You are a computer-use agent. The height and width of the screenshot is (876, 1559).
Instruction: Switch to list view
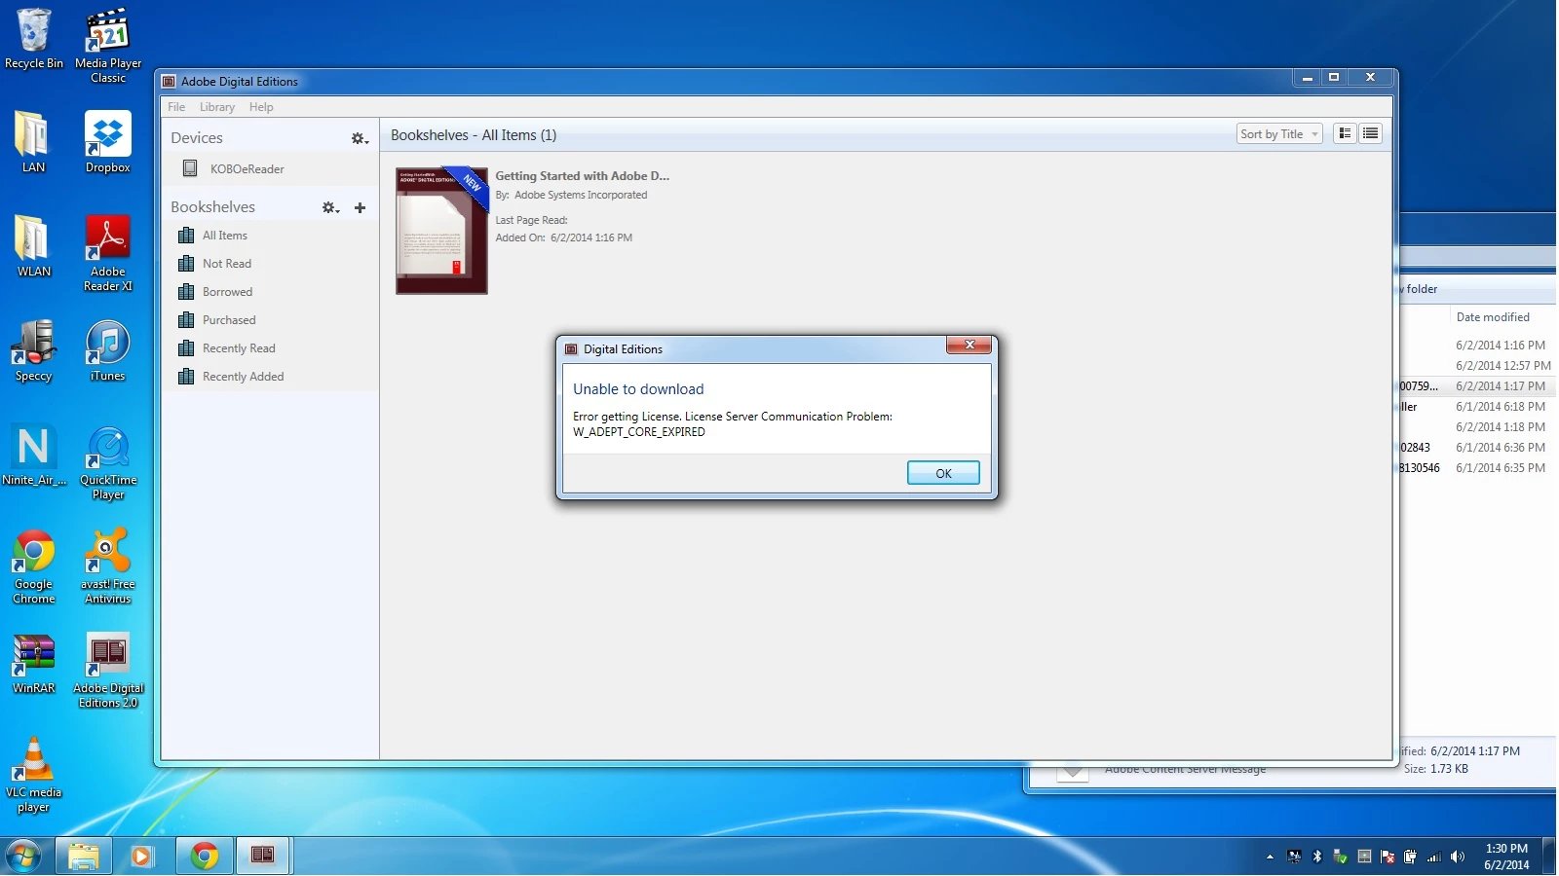[x=1370, y=134]
